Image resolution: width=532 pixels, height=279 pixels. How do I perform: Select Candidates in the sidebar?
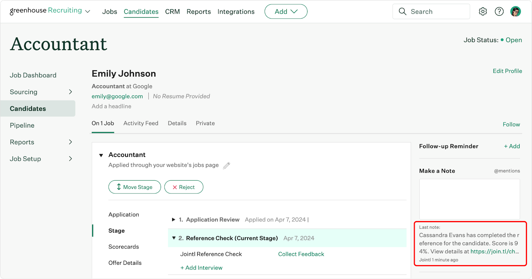click(x=38, y=108)
